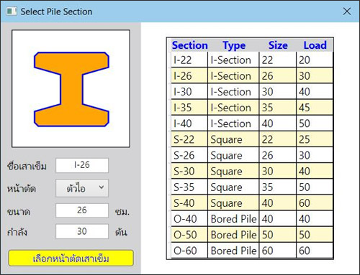This screenshot has height=275, width=360.
Task: Click the yellow เลือกหน้าตัดเสาเข็ม button
Action: coord(71,258)
